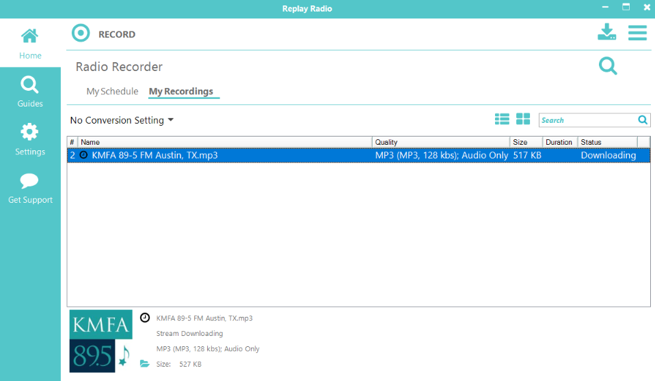655x381 pixels.
Task: Click the search box magnifier button
Action: tap(643, 120)
